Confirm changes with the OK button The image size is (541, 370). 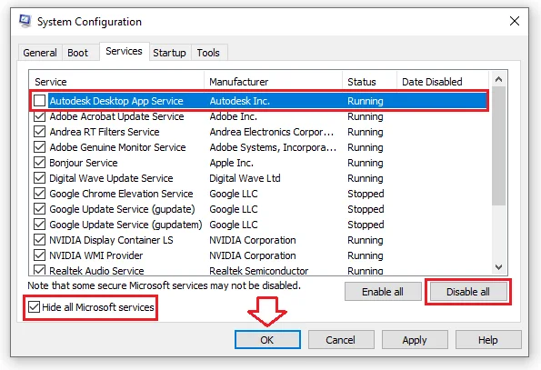click(x=267, y=340)
